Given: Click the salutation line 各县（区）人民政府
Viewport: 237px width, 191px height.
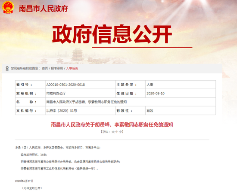Looking at the screenshot, I should point(58,148).
